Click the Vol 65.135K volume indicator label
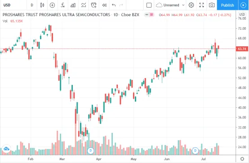 tap(13, 21)
